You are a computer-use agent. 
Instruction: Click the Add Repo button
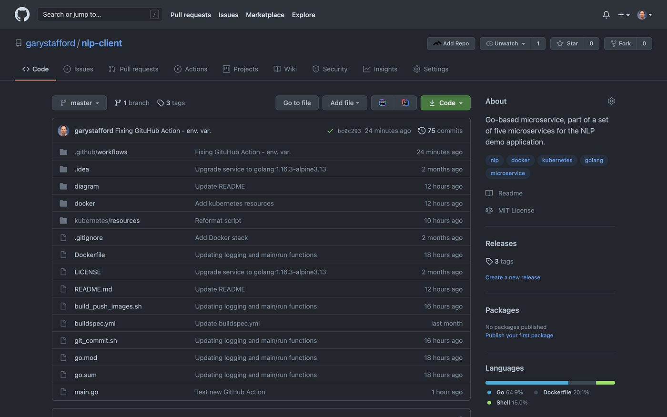pyautogui.click(x=451, y=43)
